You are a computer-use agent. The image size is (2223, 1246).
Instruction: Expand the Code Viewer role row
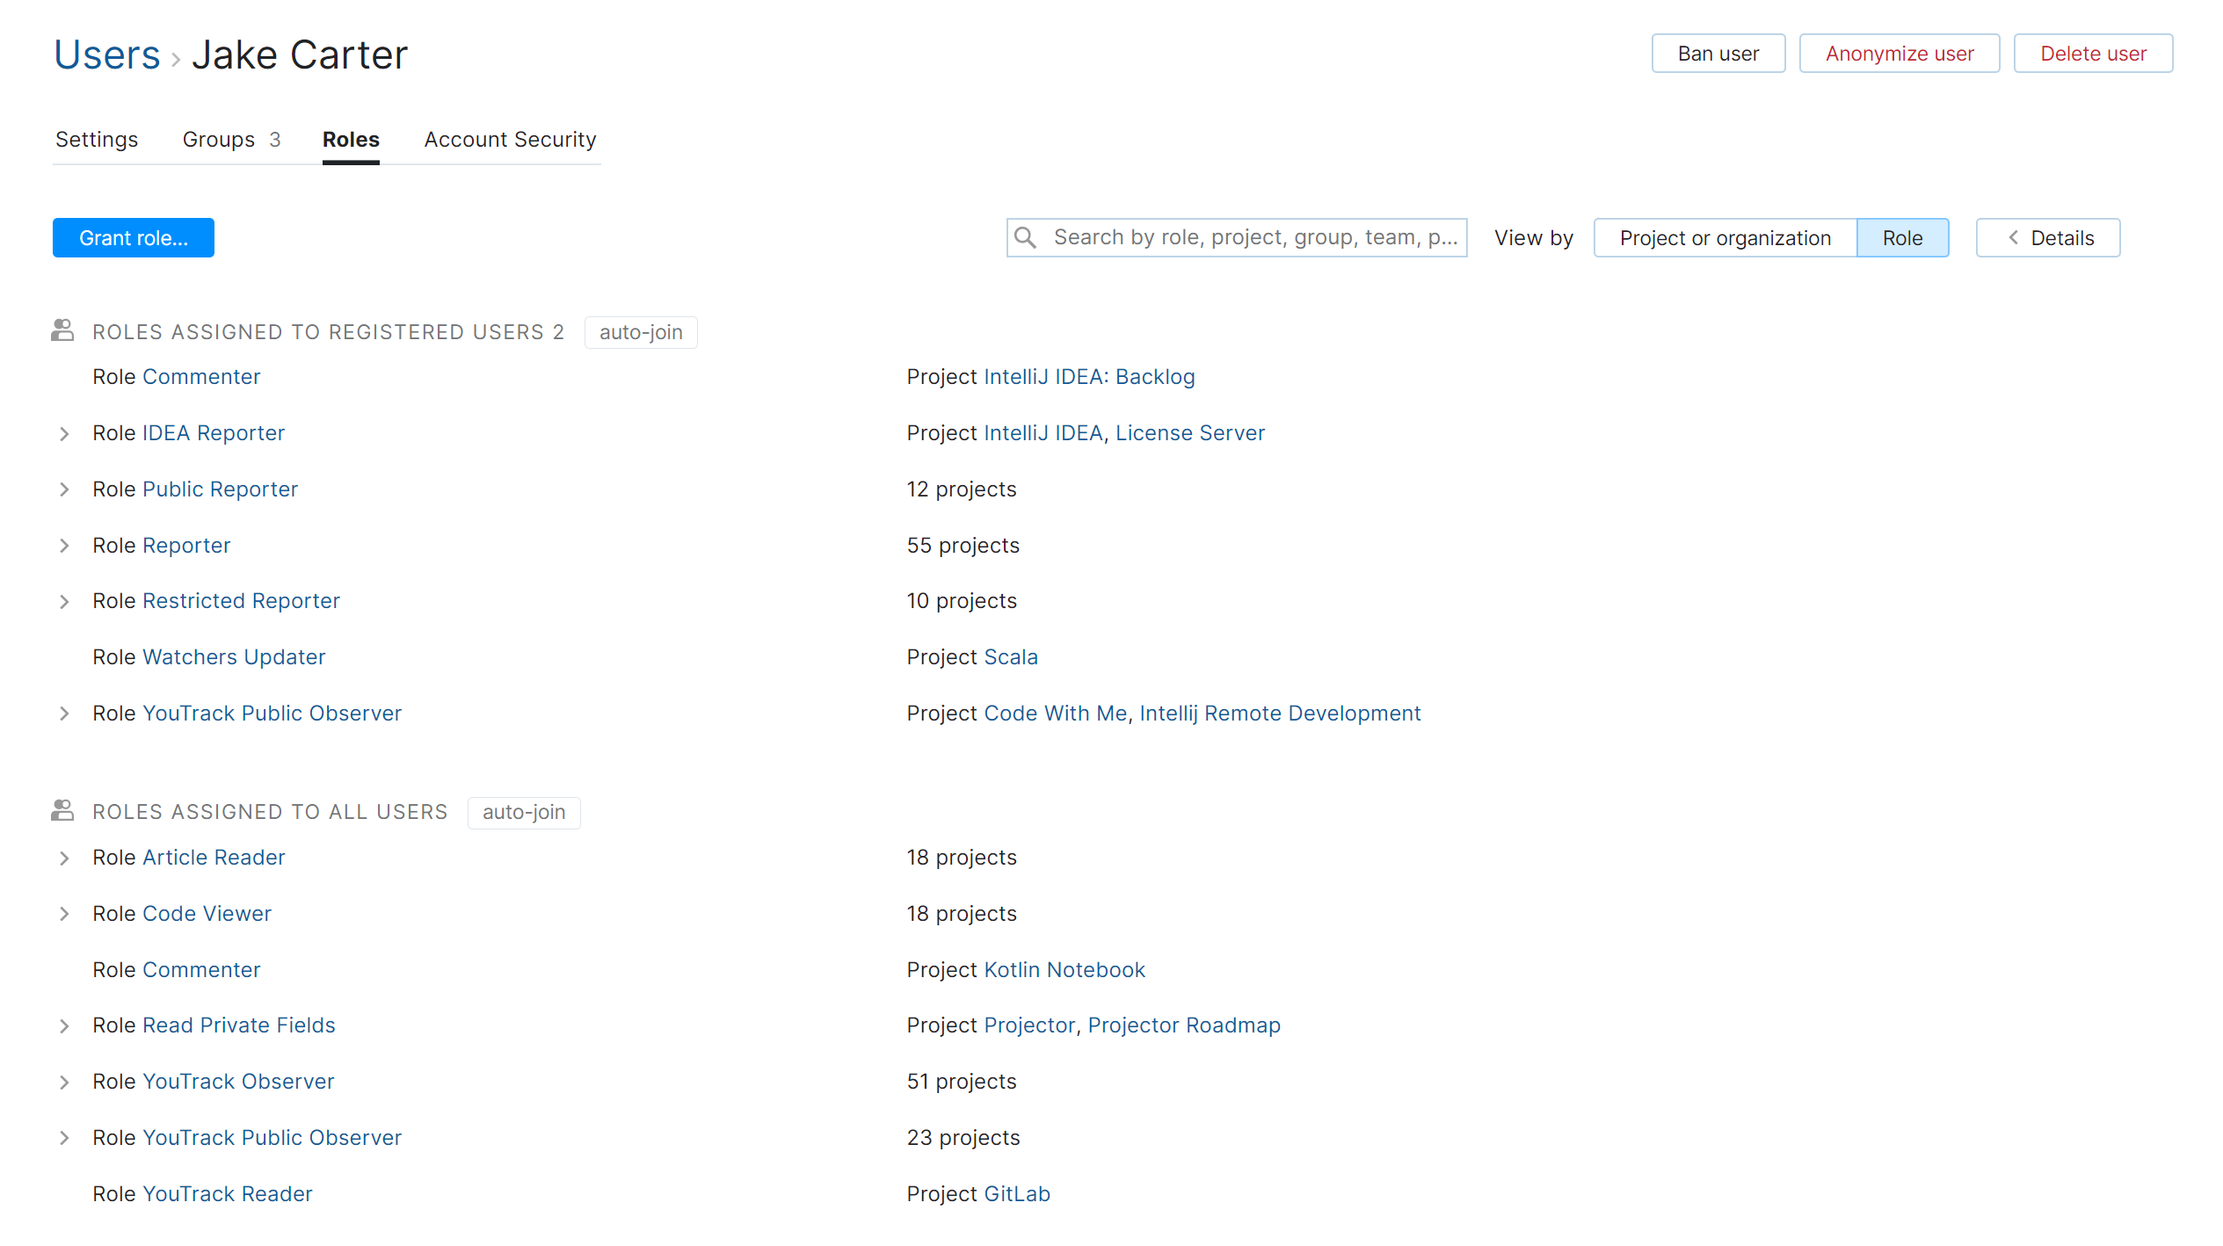[x=64, y=914]
